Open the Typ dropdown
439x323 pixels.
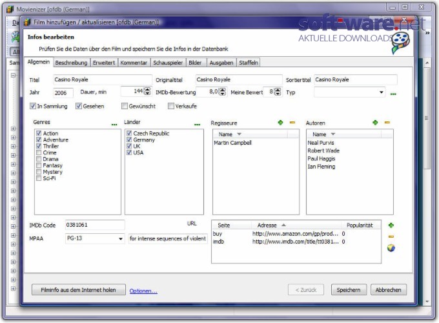click(x=381, y=92)
